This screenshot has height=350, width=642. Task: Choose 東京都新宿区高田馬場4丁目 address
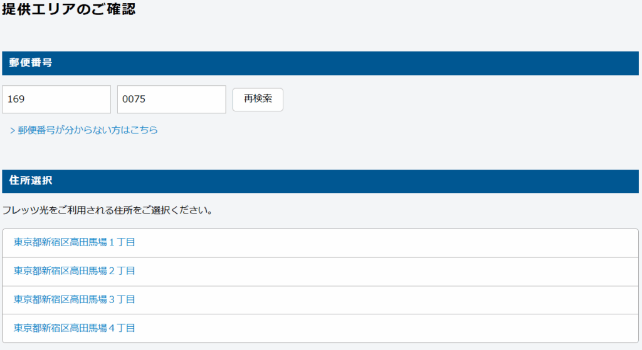(320, 328)
